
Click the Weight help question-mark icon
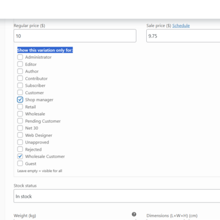point(134,214)
